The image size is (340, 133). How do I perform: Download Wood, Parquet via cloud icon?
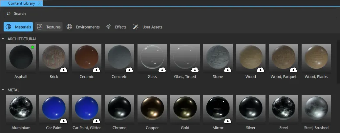[293, 70]
